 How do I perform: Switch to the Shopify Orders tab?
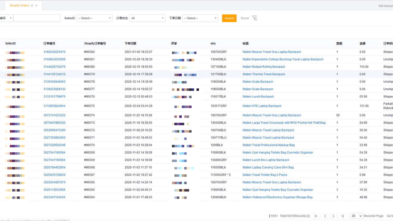pyautogui.click(x=19, y=6)
